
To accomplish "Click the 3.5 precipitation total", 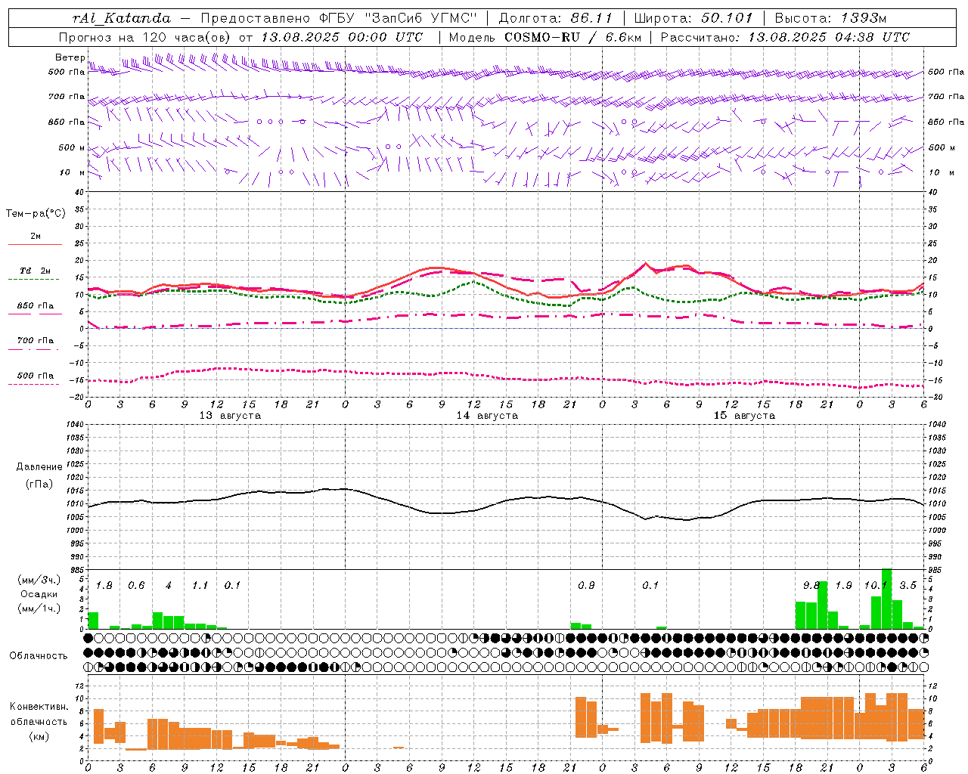I will [x=907, y=586].
